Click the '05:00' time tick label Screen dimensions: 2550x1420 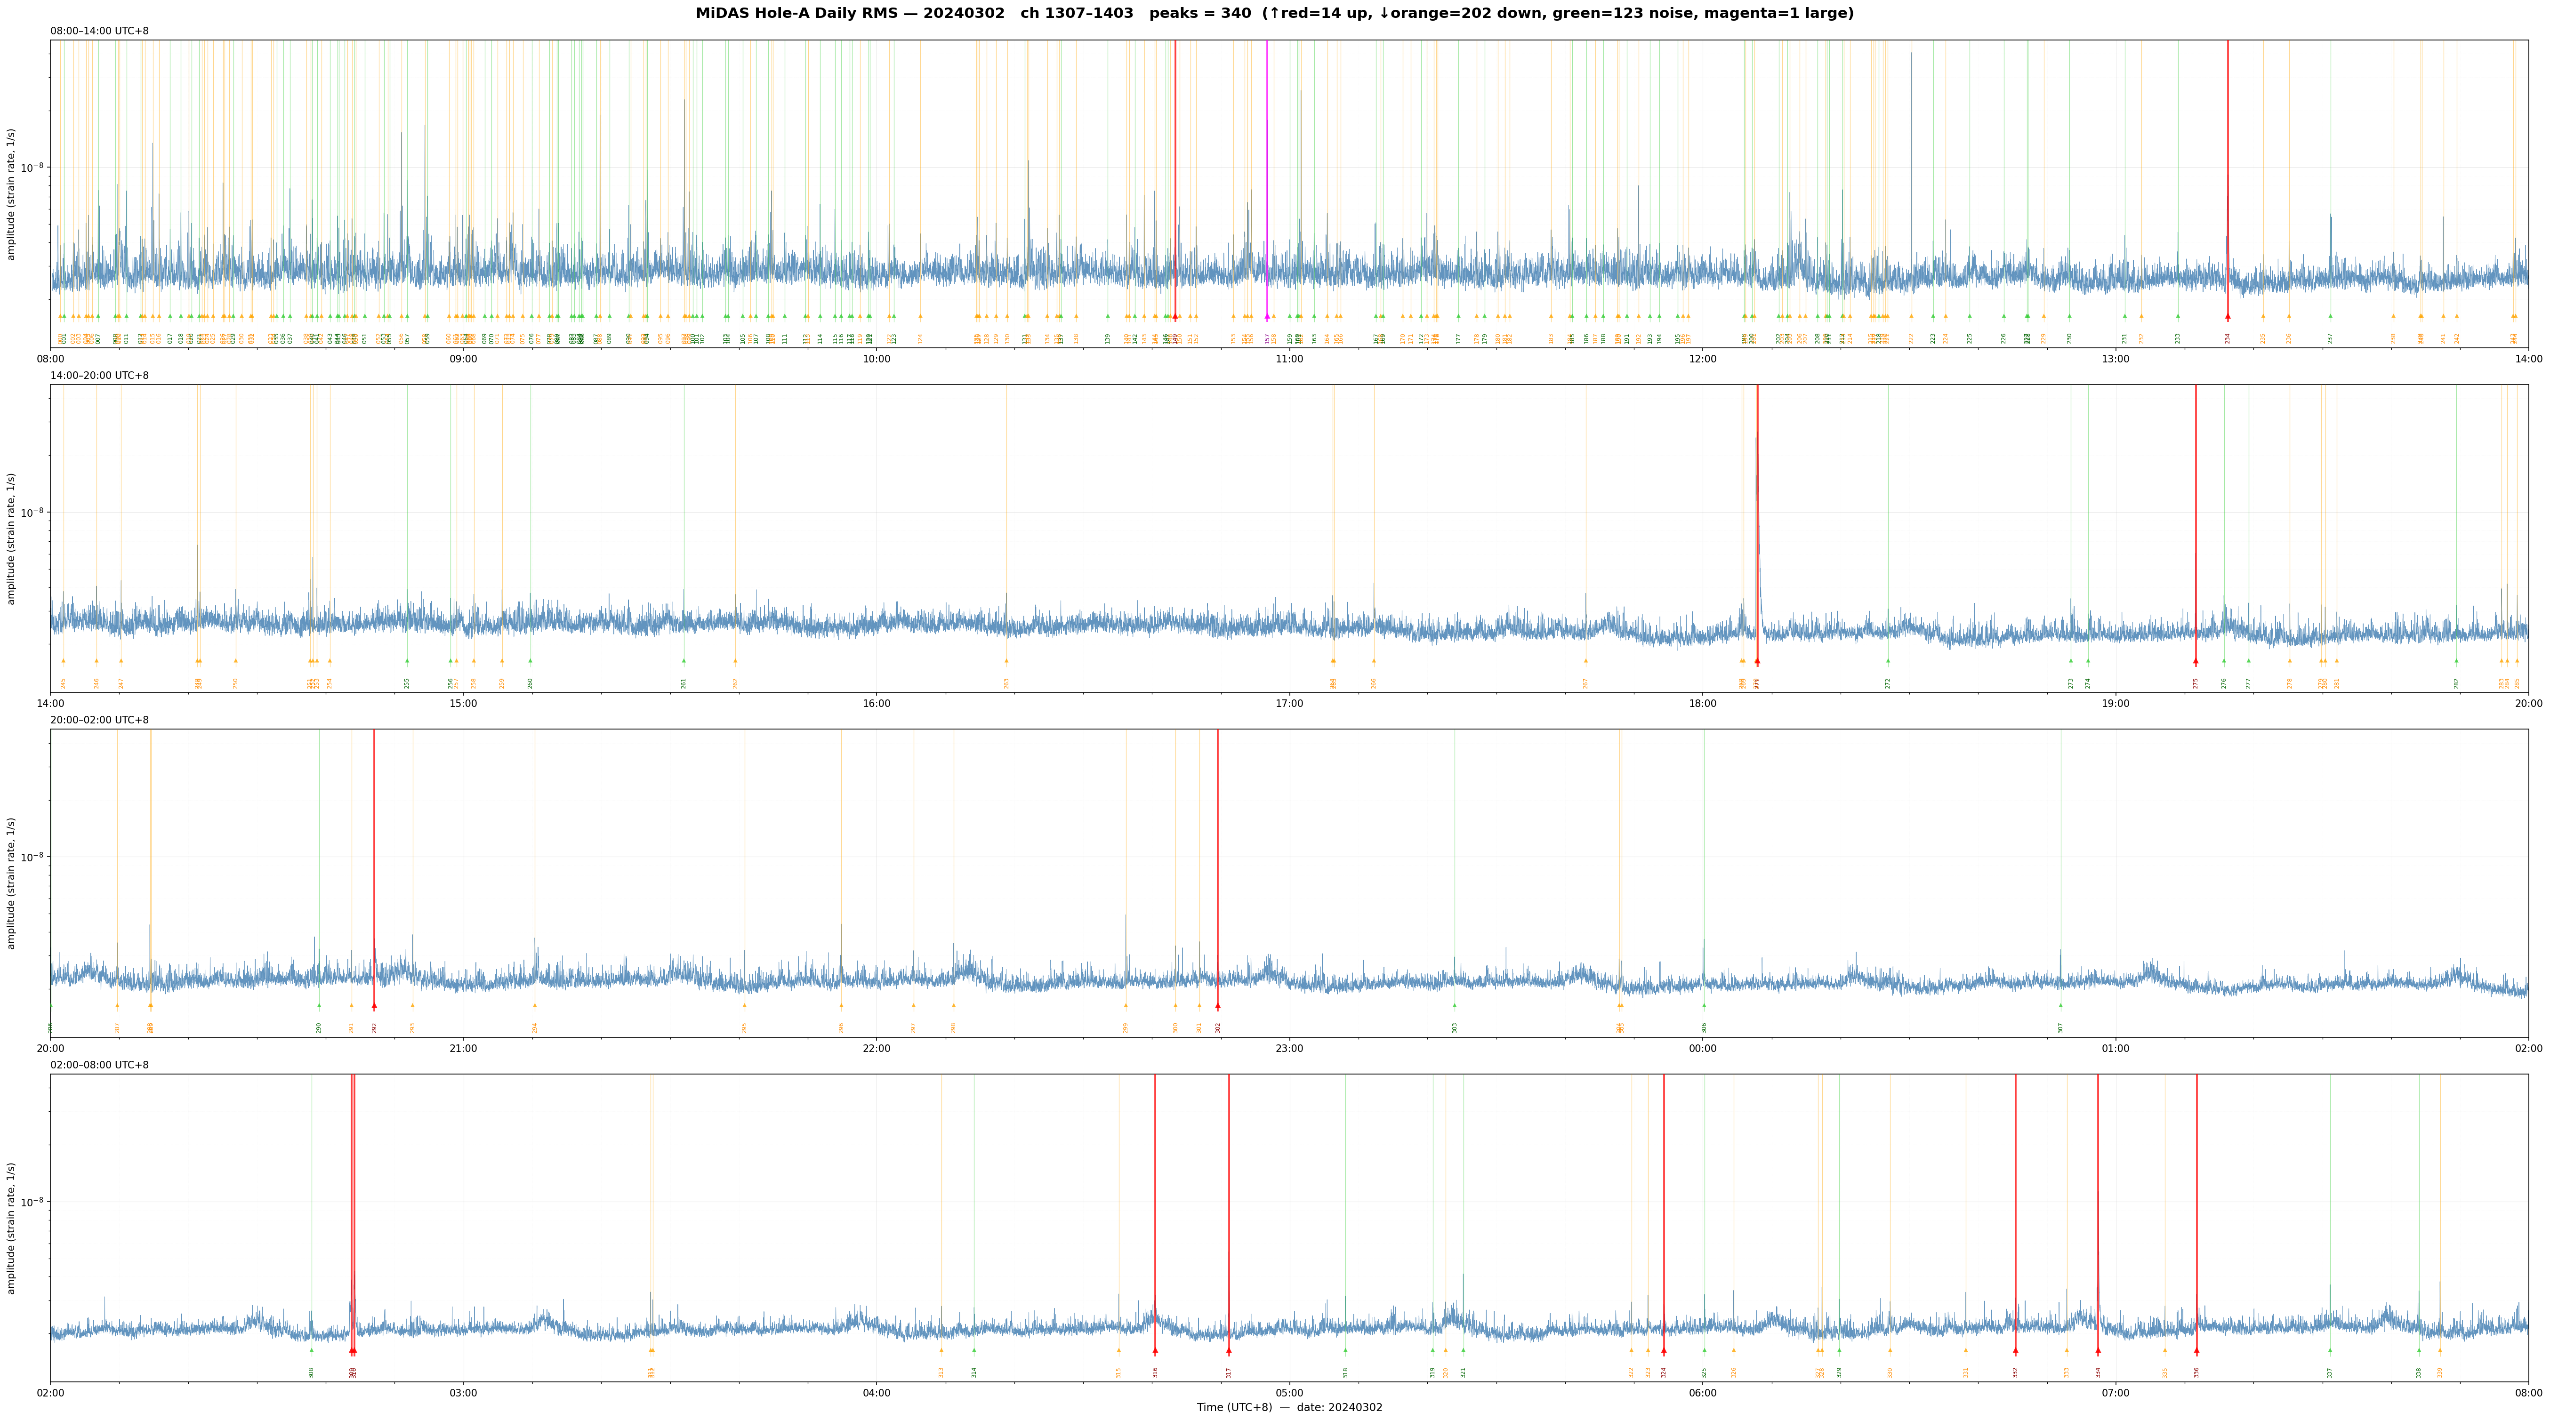tap(1290, 1393)
